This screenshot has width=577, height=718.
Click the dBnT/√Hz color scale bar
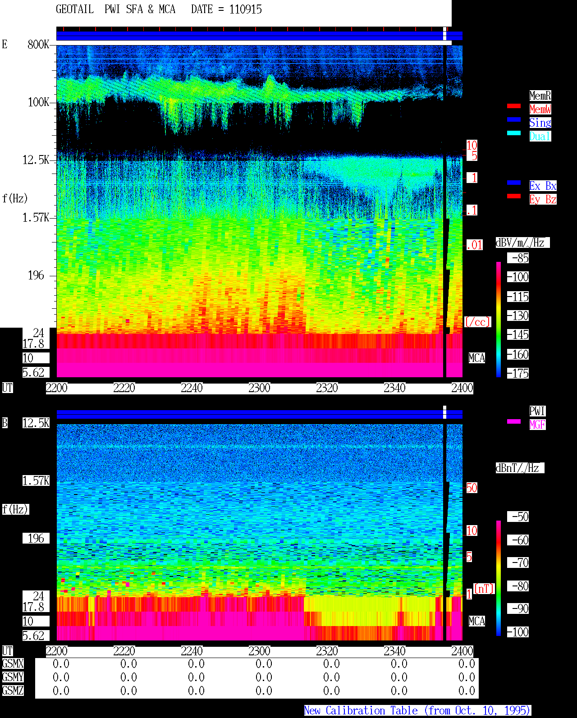pyautogui.click(x=499, y=578)
